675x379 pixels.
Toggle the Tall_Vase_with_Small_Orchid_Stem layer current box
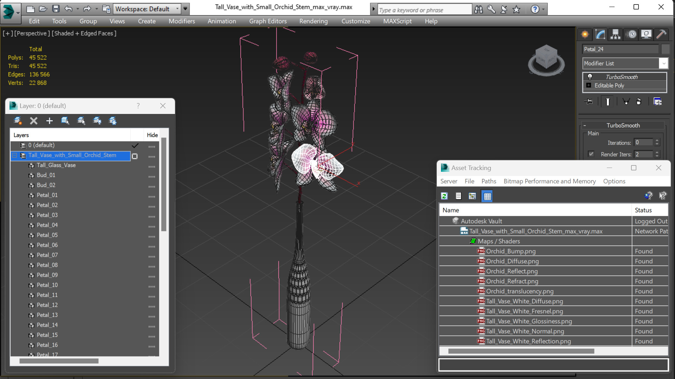135,156
